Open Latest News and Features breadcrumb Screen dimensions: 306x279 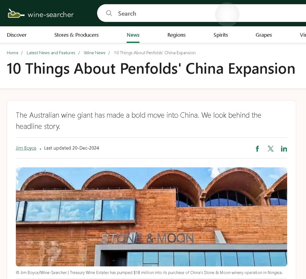[x=51, y=53]
